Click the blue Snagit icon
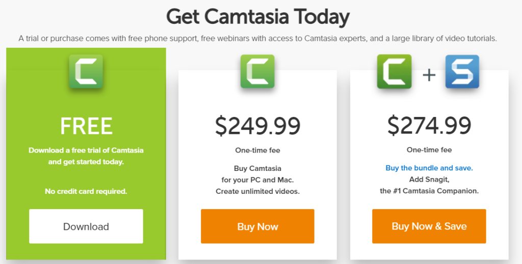Viewport: 522px width, 264px height. (462, 72)
